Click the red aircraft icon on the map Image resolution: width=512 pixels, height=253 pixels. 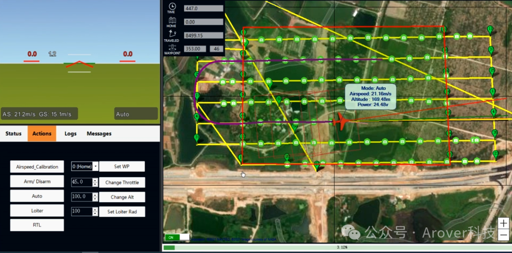[x=341, y=121]
